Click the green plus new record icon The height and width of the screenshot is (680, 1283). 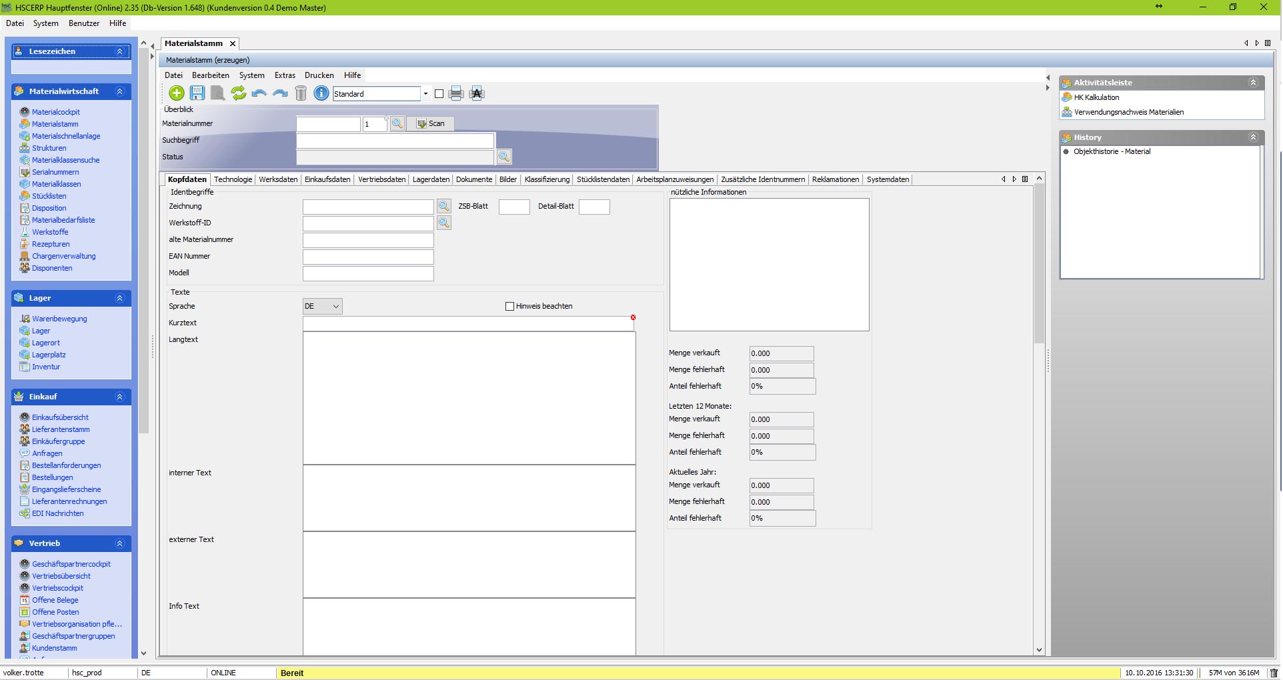coord(177,93)
